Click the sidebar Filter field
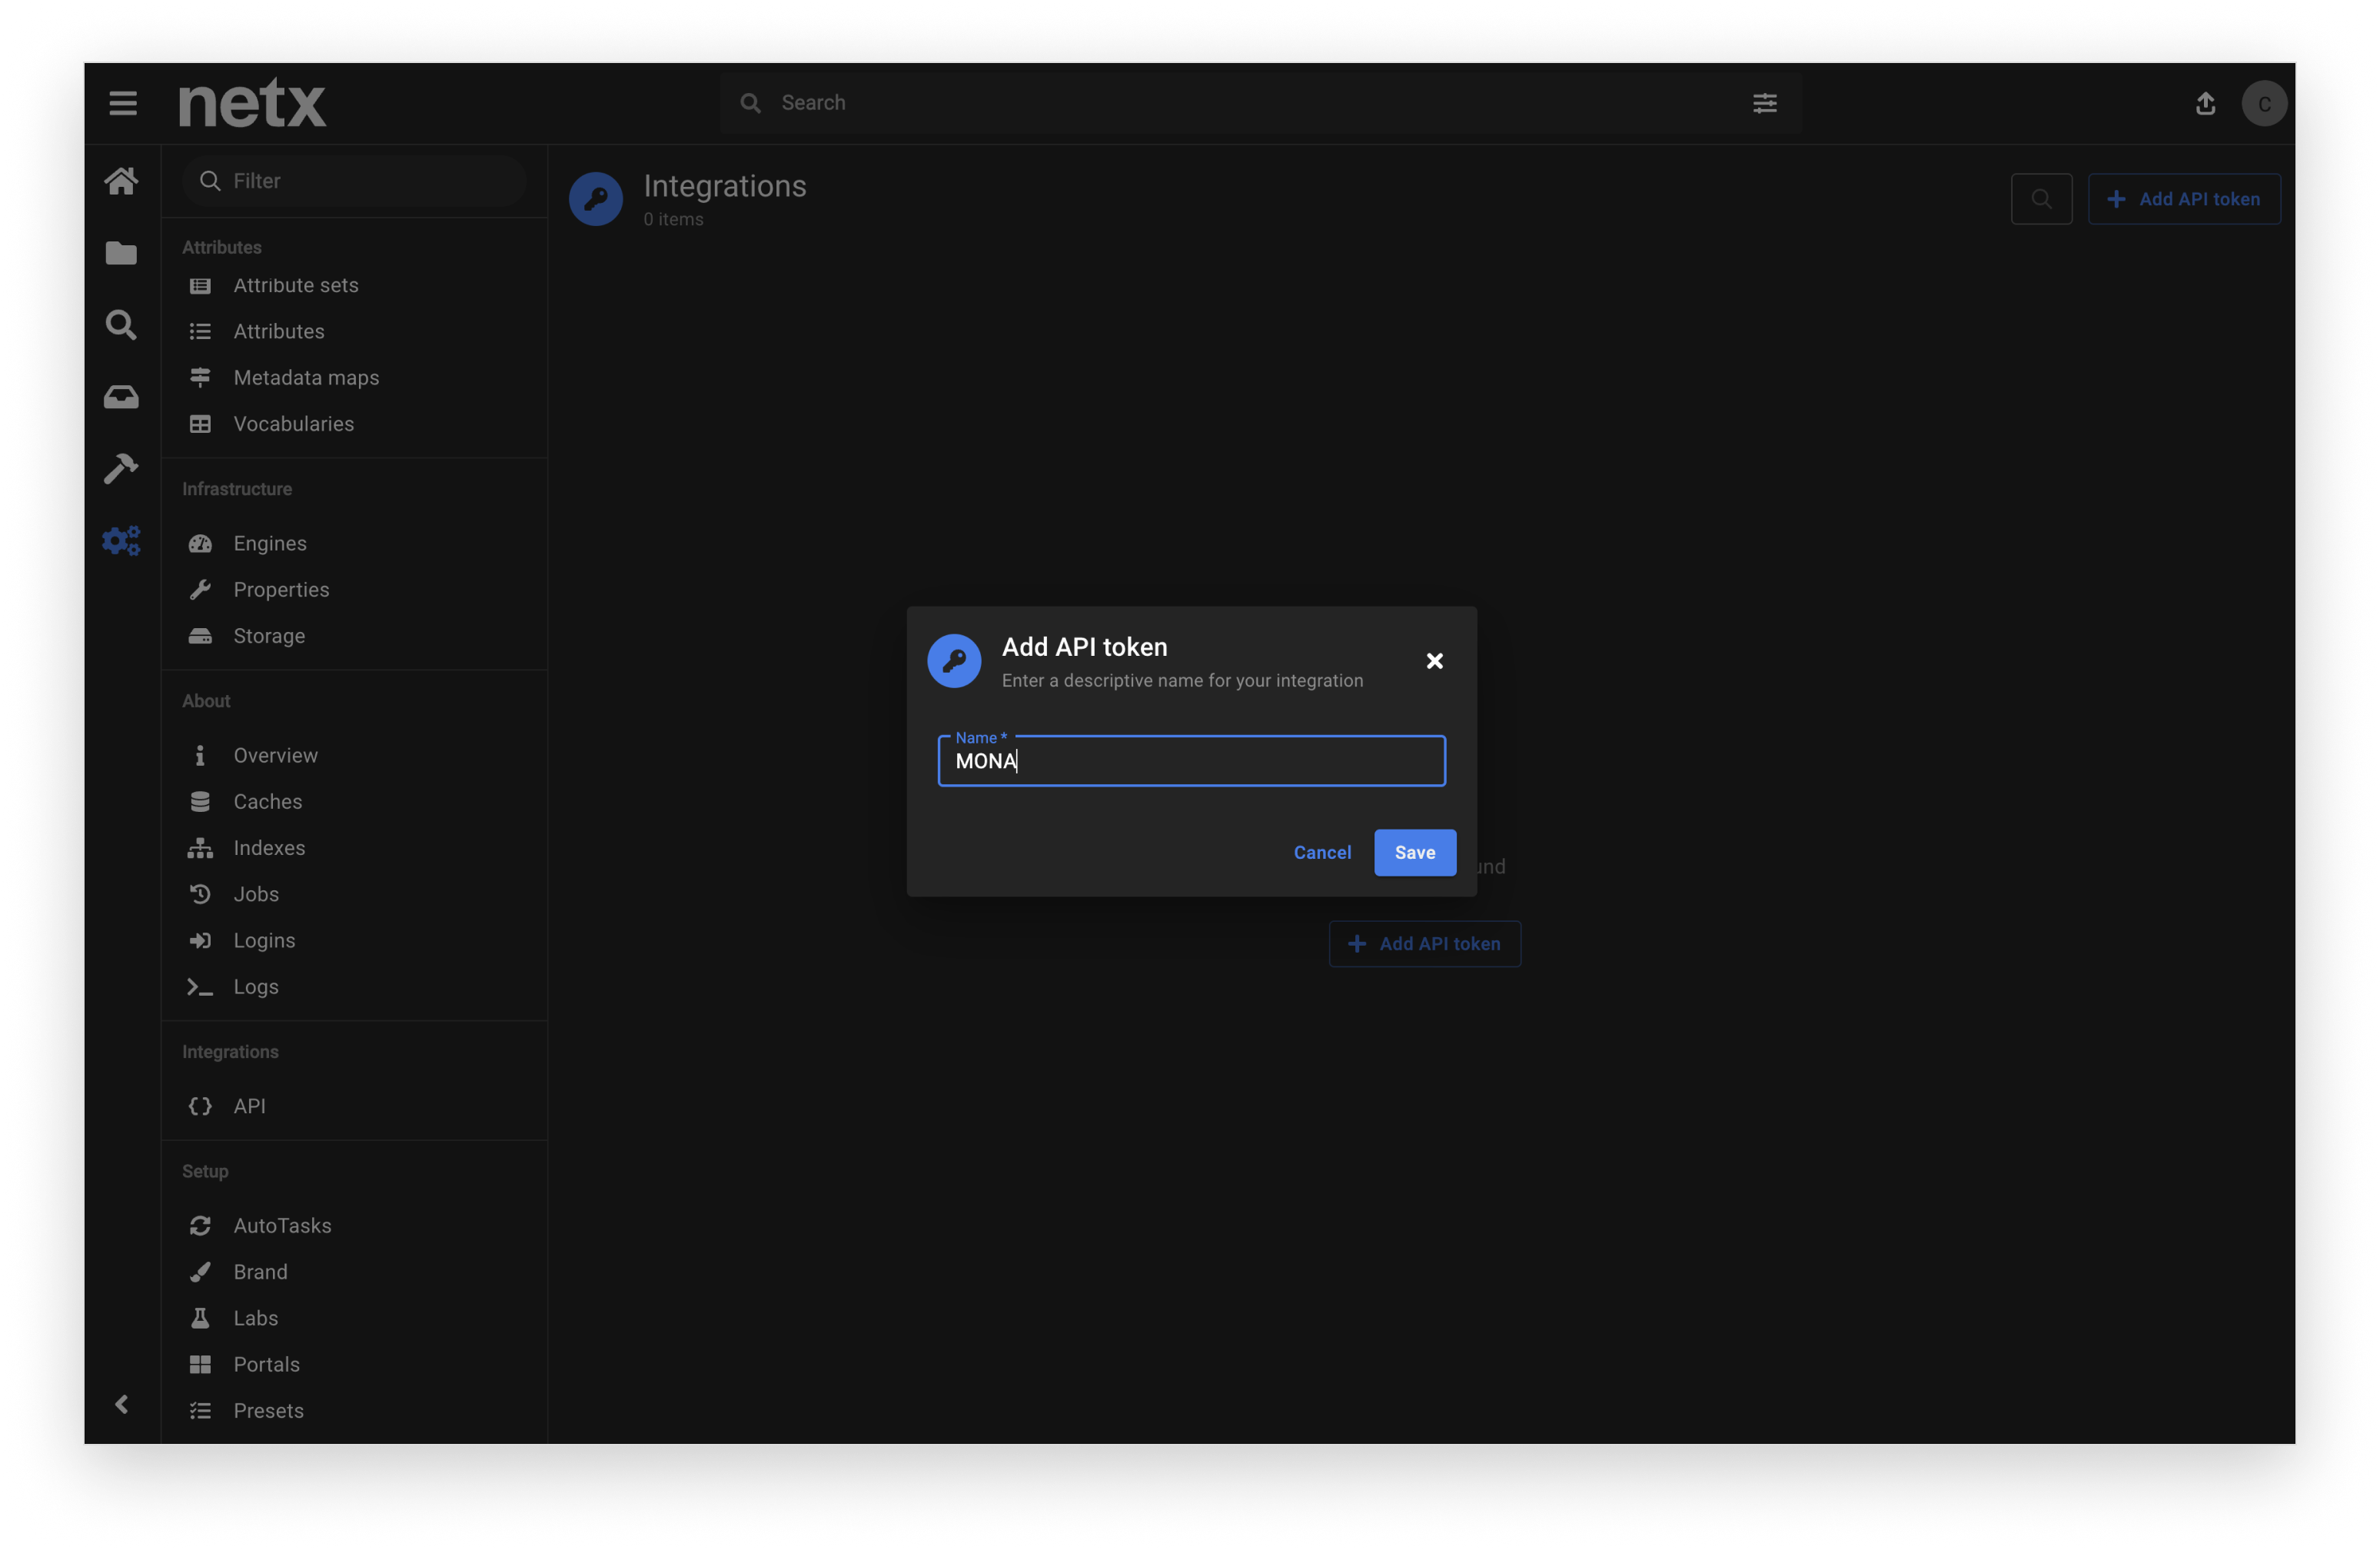Screen dimensions: 2380x1550 354,181
